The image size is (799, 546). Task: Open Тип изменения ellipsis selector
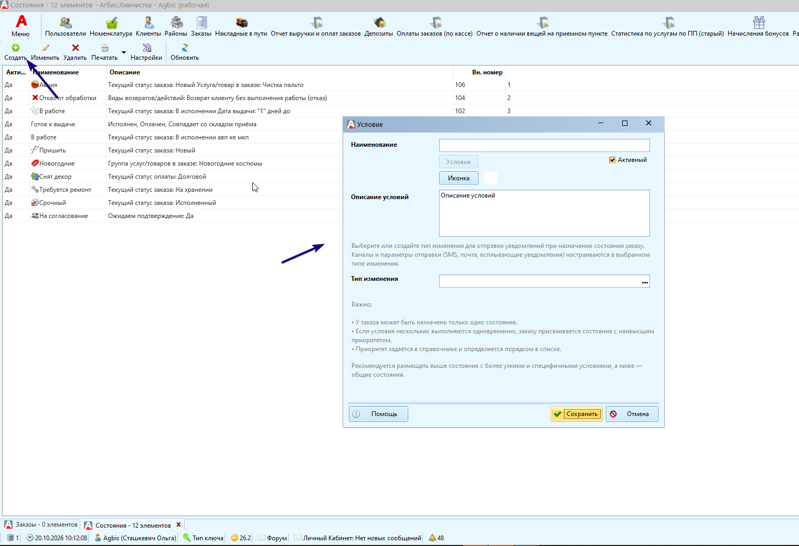pos(645,281)
